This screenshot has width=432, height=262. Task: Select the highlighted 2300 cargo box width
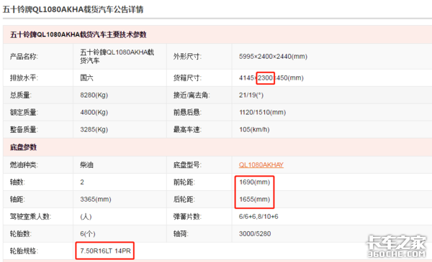pyautogui.click(x=265, y=78)
